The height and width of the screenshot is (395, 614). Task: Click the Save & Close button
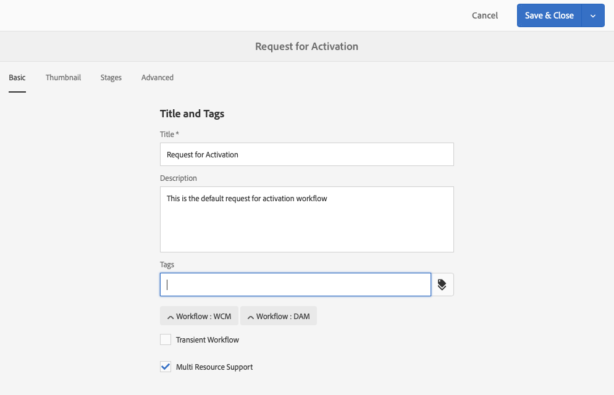pyautogui.click(x=549, y=16)
